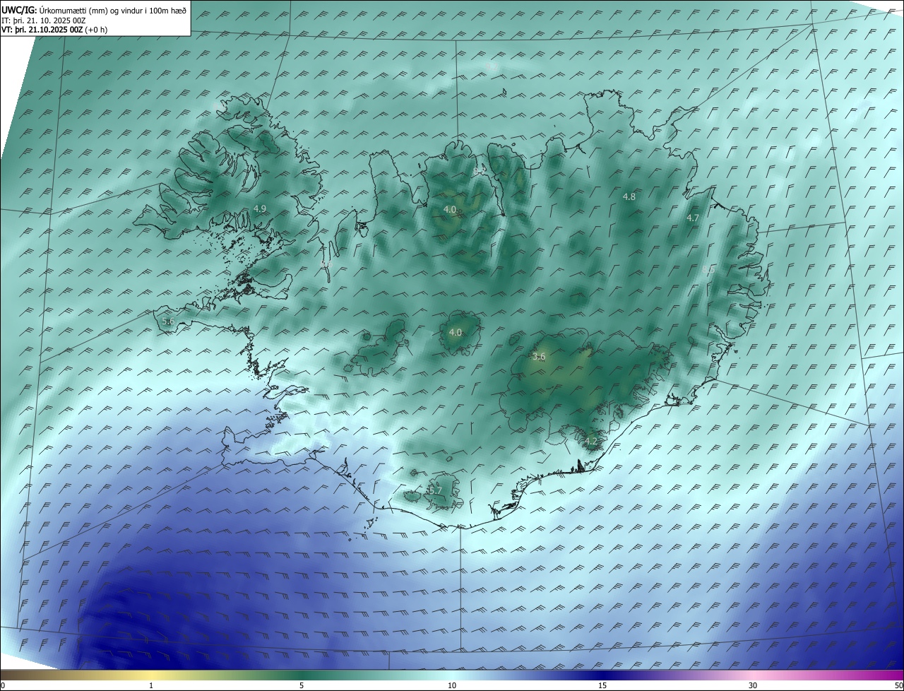Click the 15 tick on the color scale
This screenshot has width=904, height=691.
pos(602,685)
